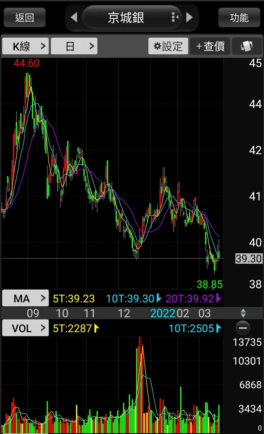Switch to previous stock with left arrow
Viewport: 264px width, 434px height.
[74, 17]
